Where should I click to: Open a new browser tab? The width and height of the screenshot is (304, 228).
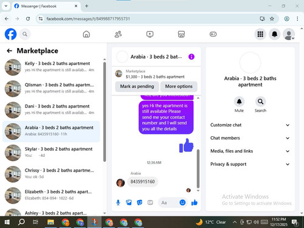[x=86, y=6]
